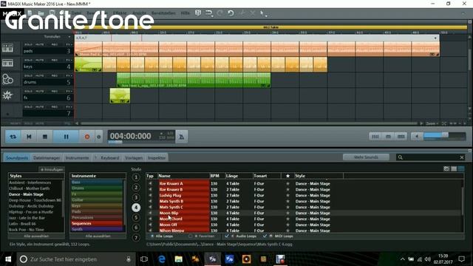Screen dimensions: 473x266
Task: Expand harmony marker bar dropdown arrow
Action: [435, 38]
